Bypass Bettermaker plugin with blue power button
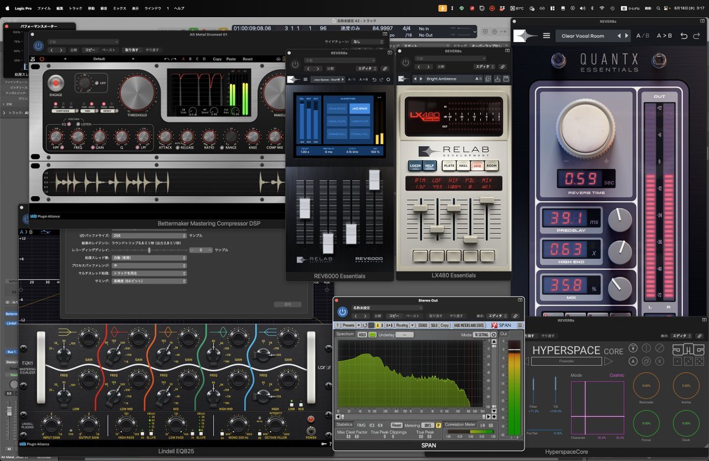 (38, 46)
